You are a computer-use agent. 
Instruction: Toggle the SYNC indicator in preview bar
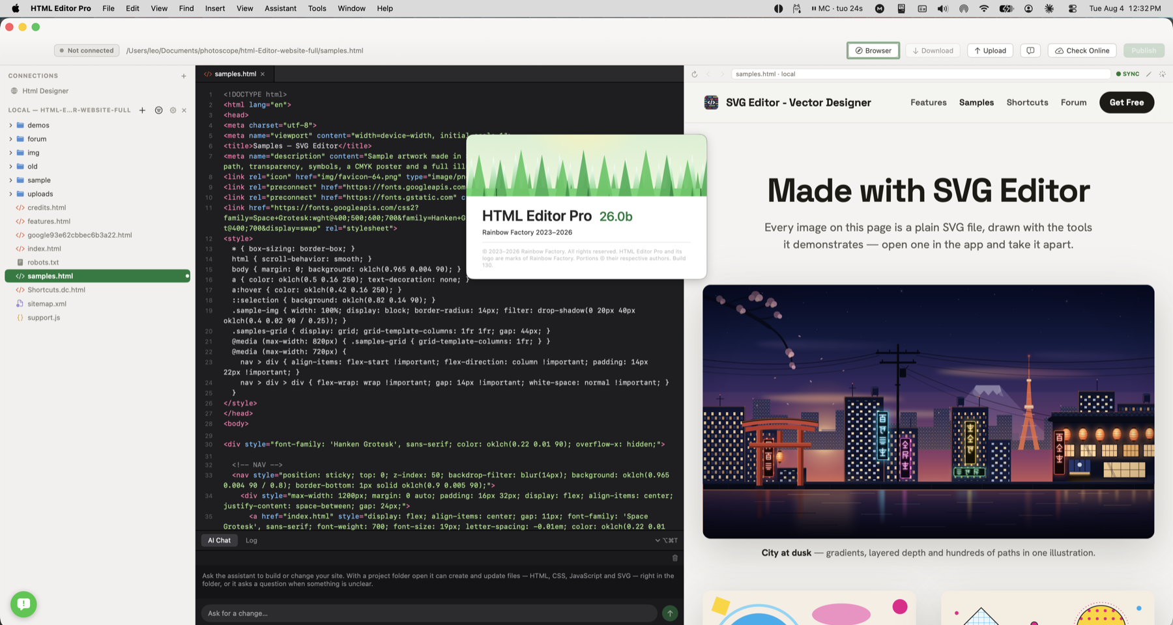pyautogui.click(x=1128, y=74)
